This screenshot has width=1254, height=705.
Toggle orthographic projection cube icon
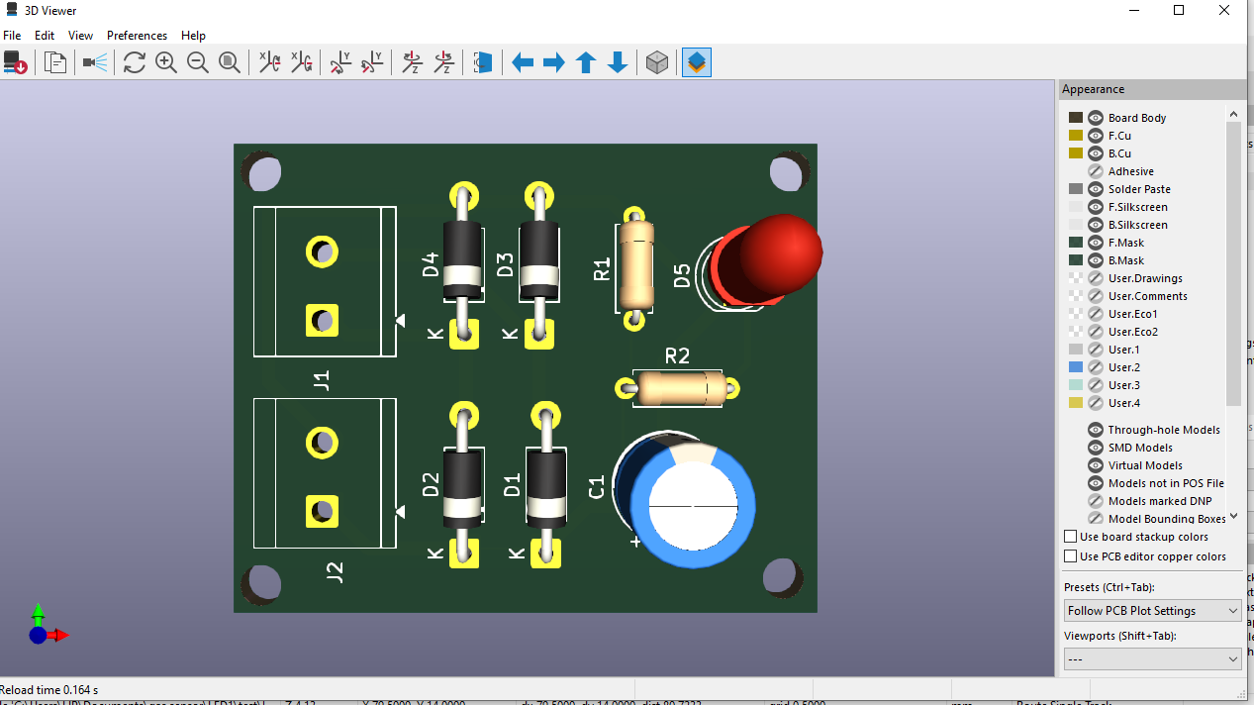tap(657, 63)
